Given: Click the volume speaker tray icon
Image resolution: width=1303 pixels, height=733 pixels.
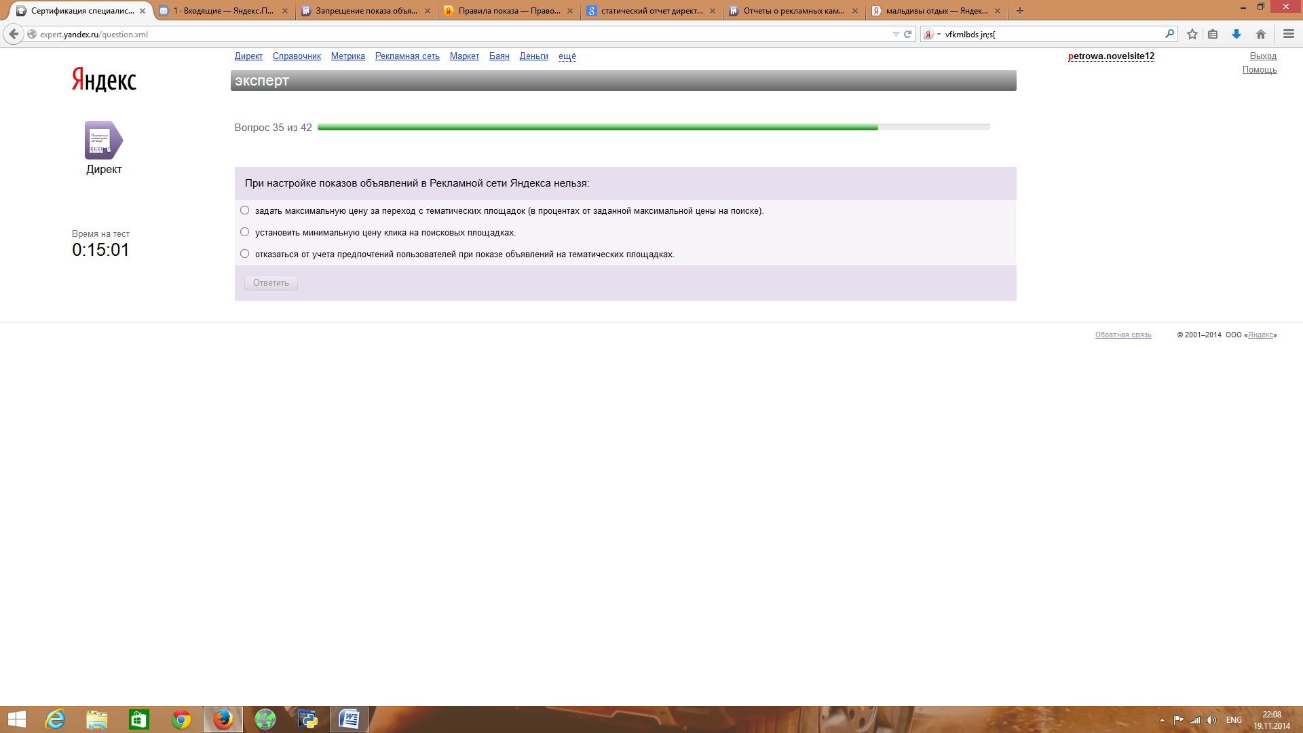Looking at the screenshot, I should click(x=1211, y=720).
